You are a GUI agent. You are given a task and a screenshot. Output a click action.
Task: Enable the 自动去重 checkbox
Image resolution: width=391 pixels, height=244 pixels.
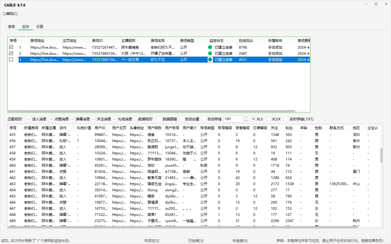pos(182,119)
